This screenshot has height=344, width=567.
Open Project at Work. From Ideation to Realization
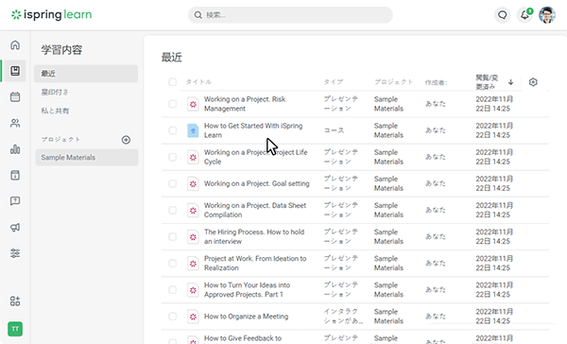coord(255,263)
